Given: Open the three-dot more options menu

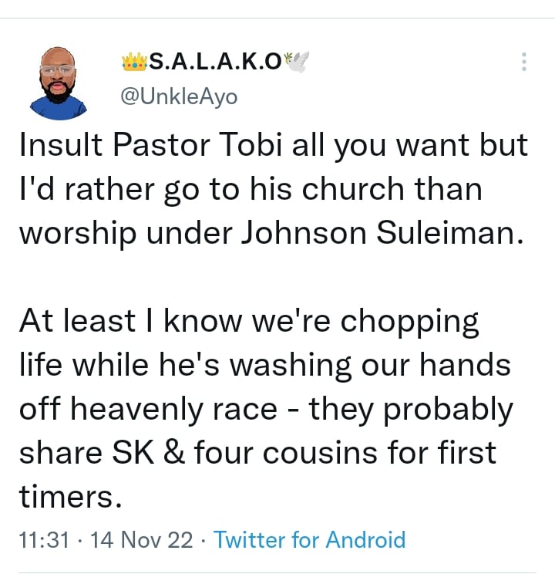Looking at the screenshot, I should [x=523, y=62].
